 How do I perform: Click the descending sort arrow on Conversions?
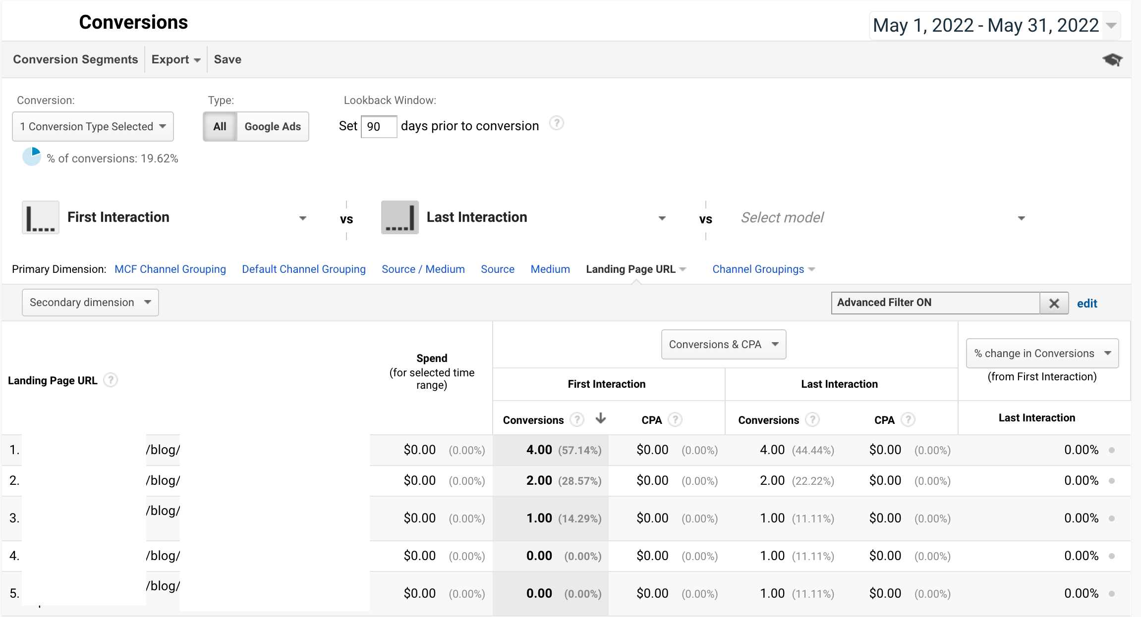point(601,418)
